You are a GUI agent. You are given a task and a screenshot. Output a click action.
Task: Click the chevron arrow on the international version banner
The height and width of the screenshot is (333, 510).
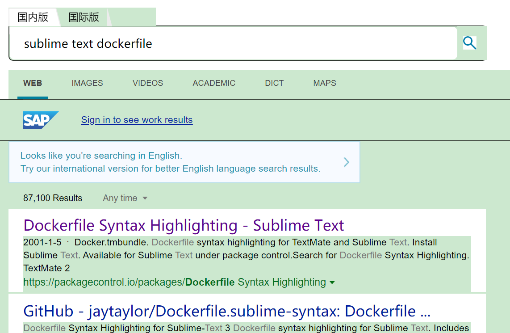pyautogui.click(x=346, y=162)
